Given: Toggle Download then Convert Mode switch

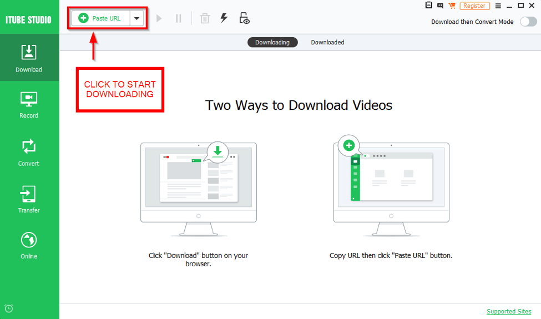Looking at the screenshot, I should coord(528,22).
